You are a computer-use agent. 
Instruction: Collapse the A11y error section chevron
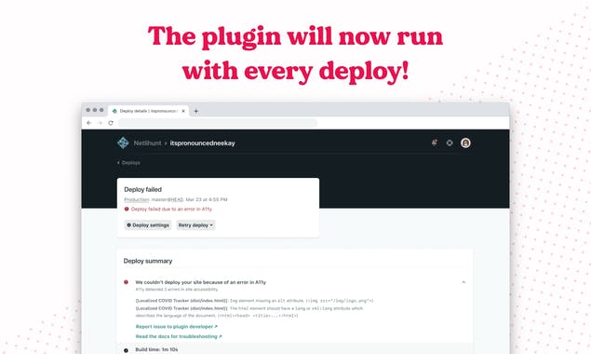463,282
